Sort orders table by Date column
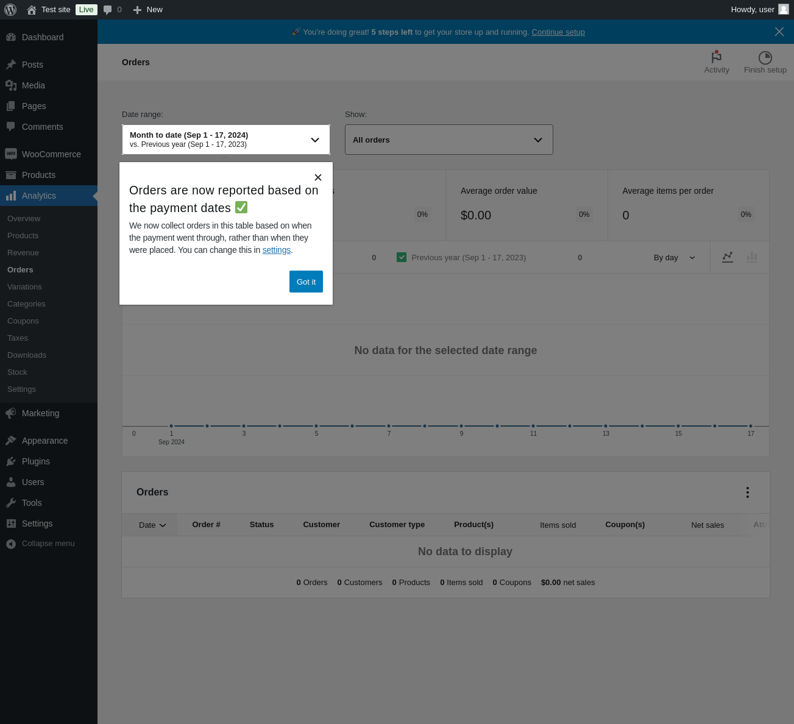Screen dimensions: 794x724 [152, 525]
